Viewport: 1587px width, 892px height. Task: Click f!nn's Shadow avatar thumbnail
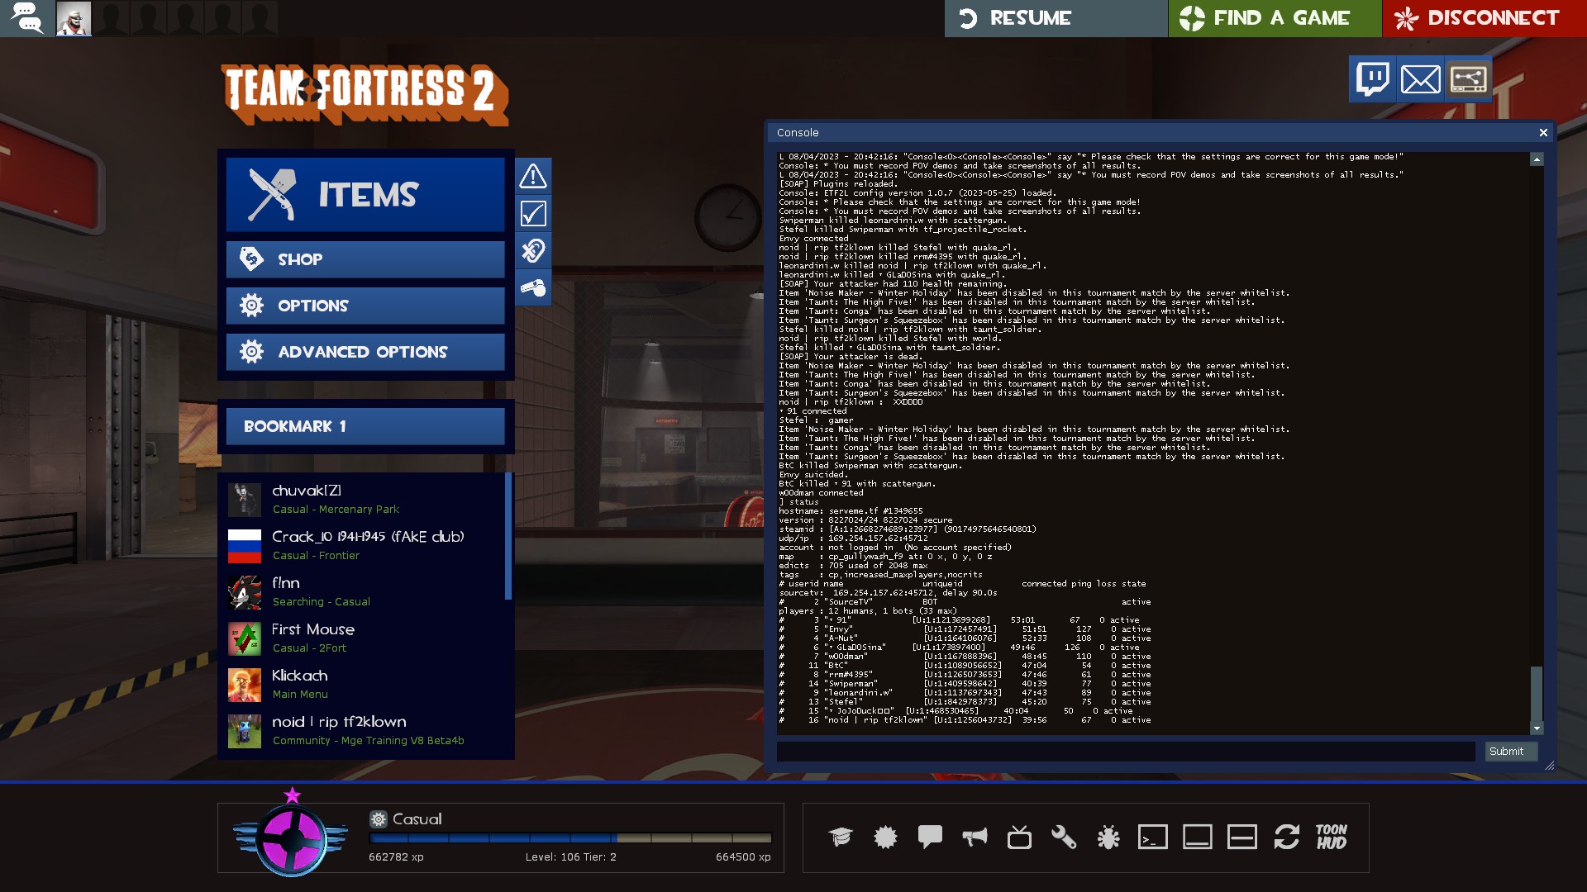(245, 592)
